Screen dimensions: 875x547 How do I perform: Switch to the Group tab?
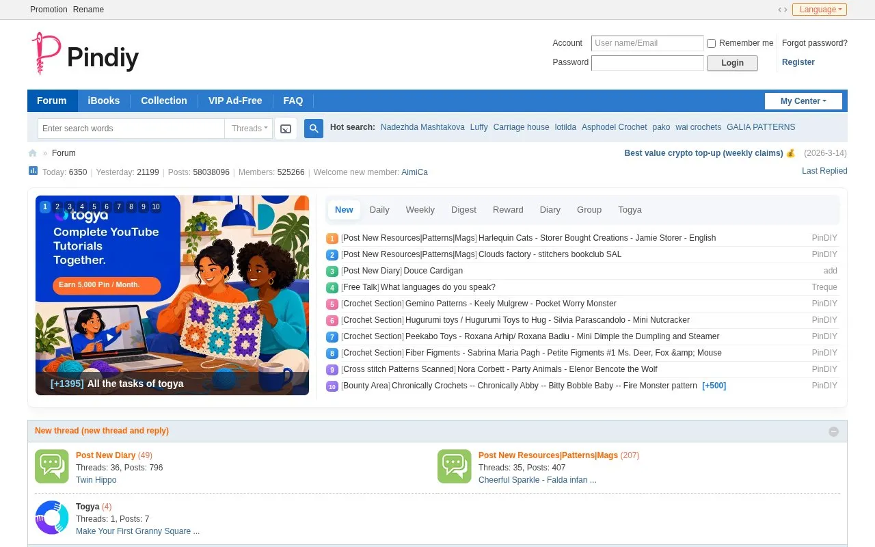point(589,210)
